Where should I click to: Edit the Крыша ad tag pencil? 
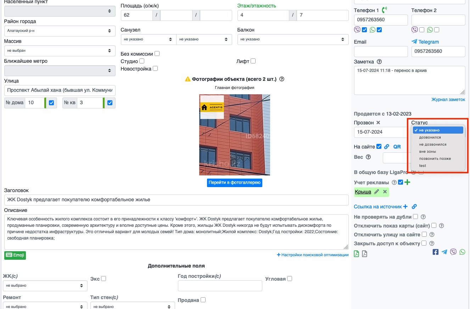tap(376, 192)
